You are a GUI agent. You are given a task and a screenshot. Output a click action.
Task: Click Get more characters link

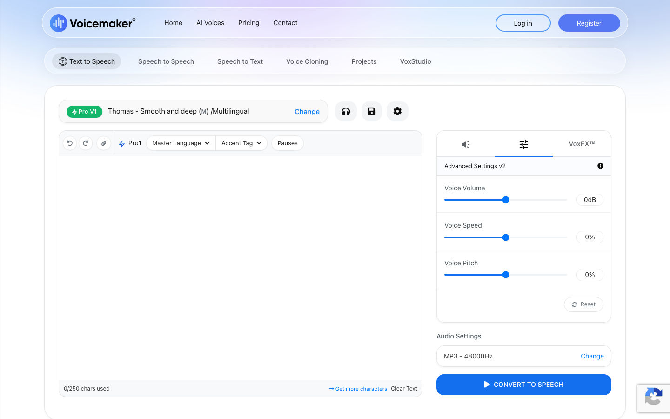point(358,389)
